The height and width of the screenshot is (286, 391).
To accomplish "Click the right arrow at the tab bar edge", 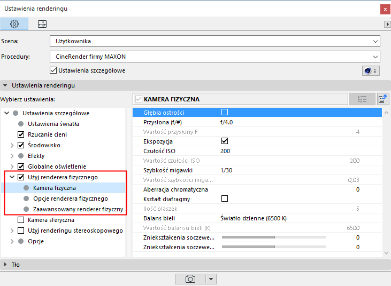I will tap(387, 24).
